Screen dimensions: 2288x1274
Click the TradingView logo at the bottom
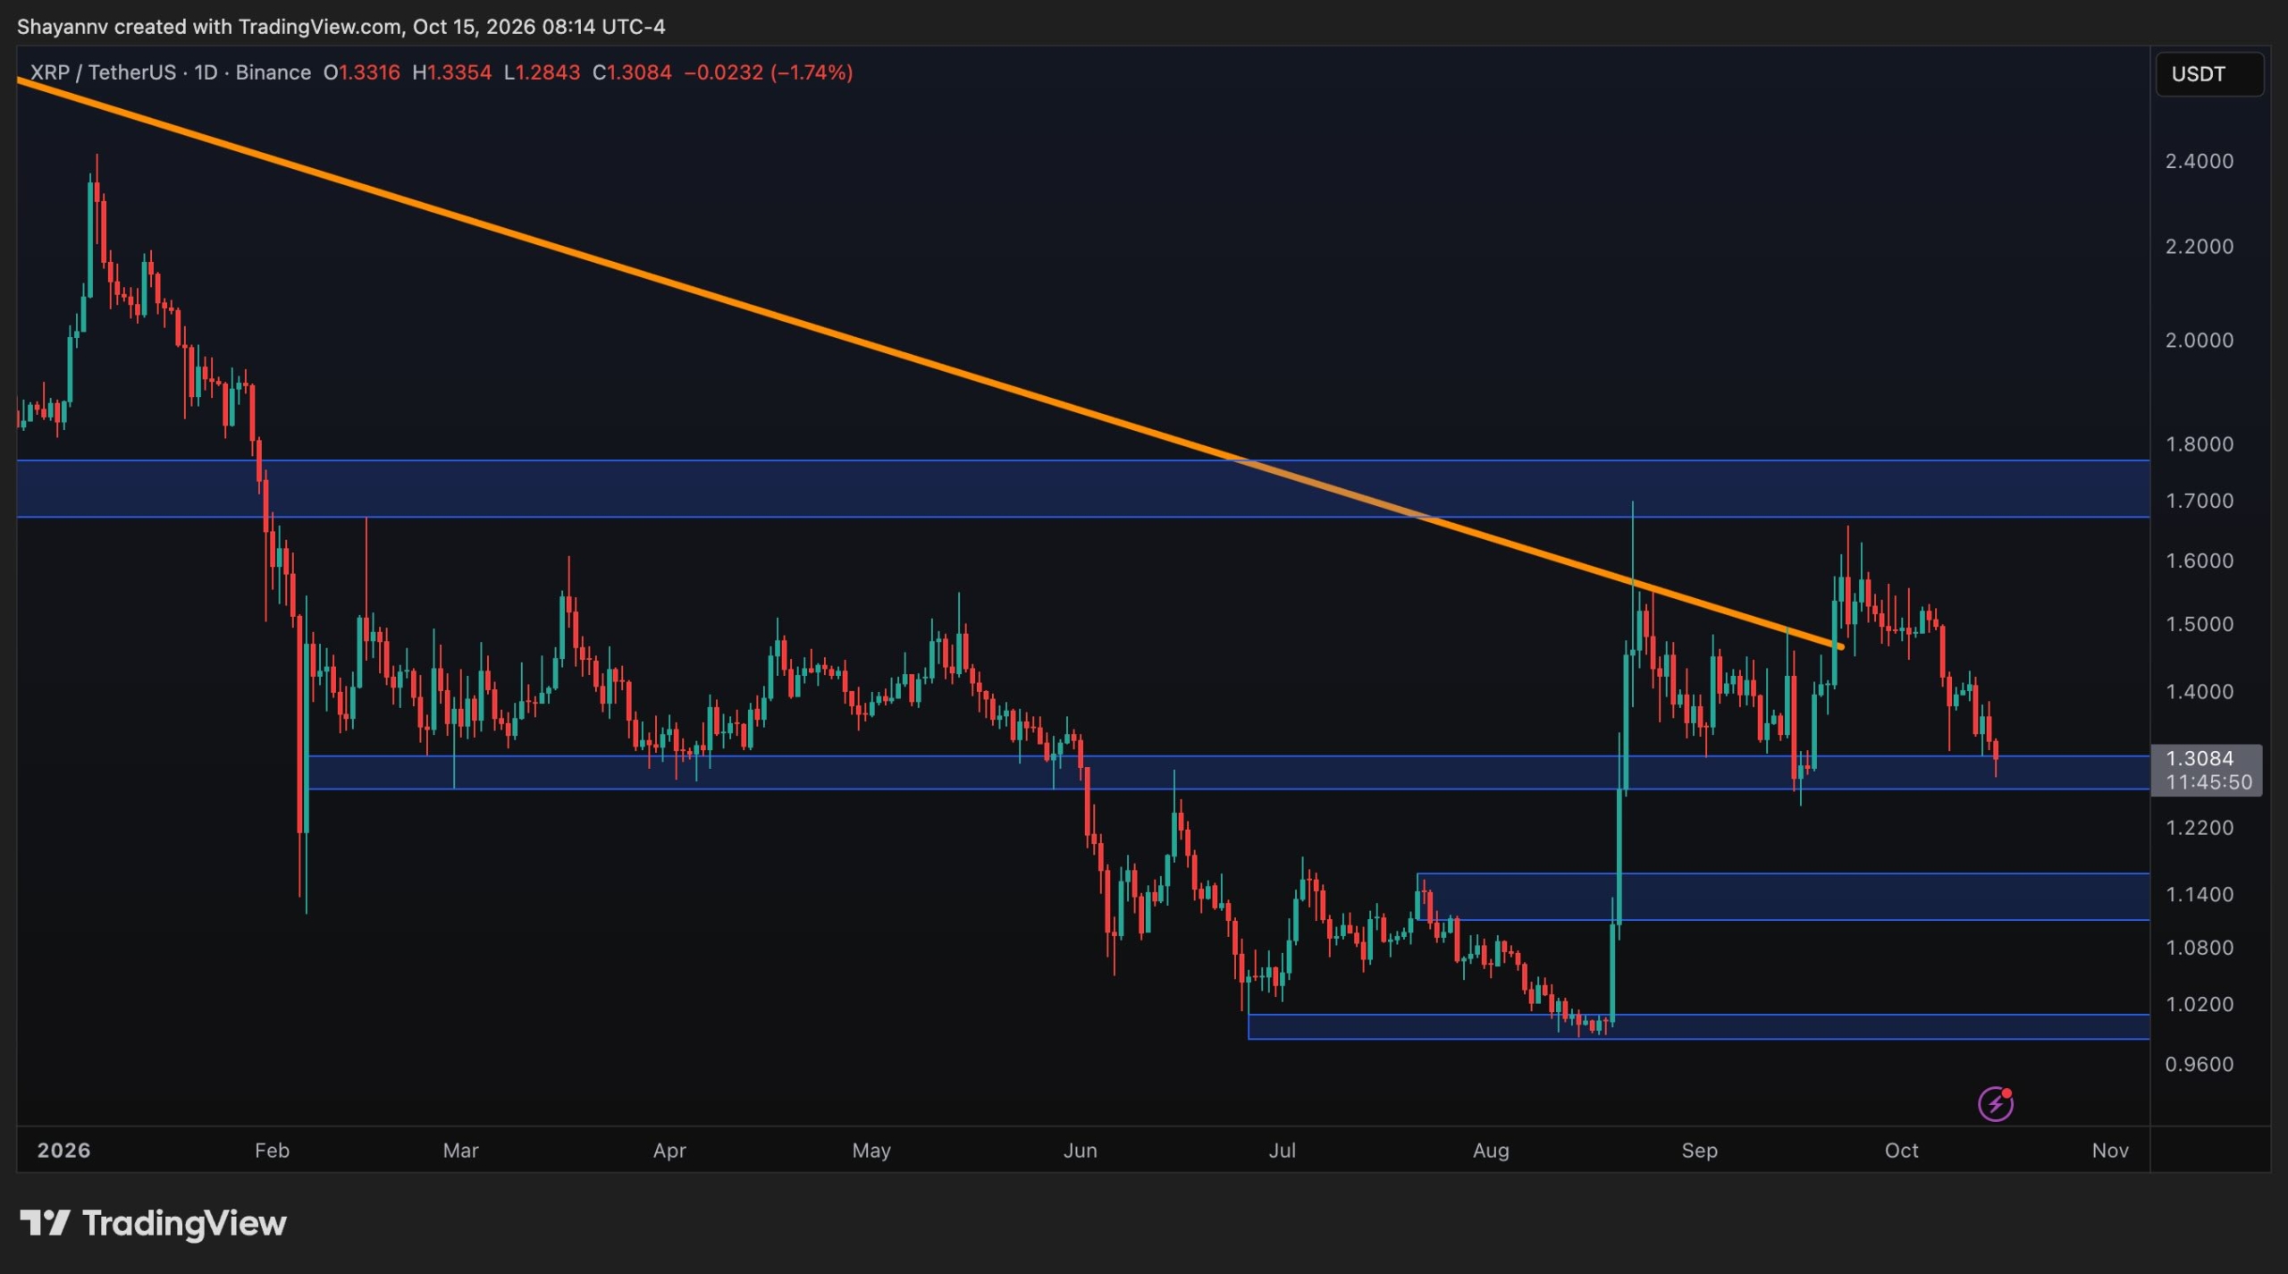click(x=153, y=1222)
